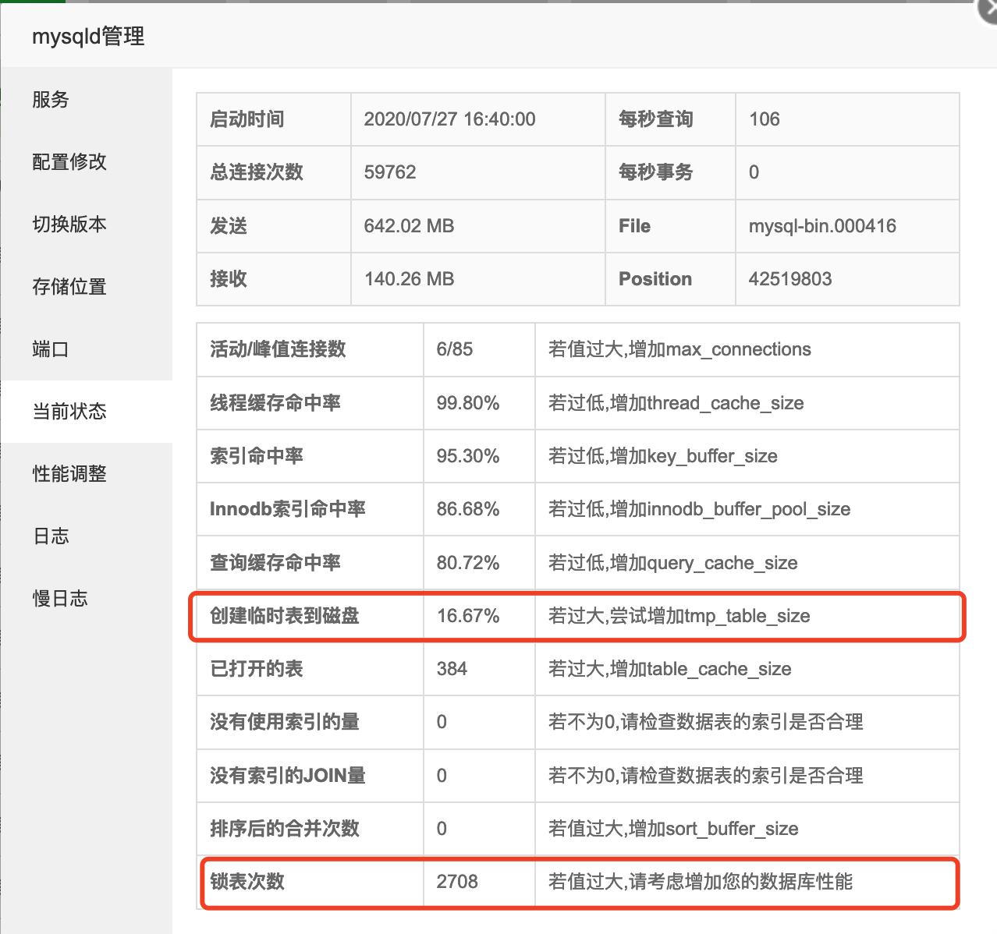Click the received value 140.26 MB
The width and height of the screenshot is (997, 934).
[409, 279]
